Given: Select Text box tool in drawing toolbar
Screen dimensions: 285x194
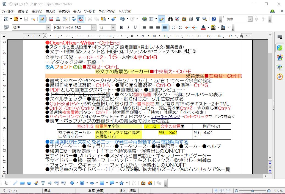Looking at the screenshot, I should point(43,183).
